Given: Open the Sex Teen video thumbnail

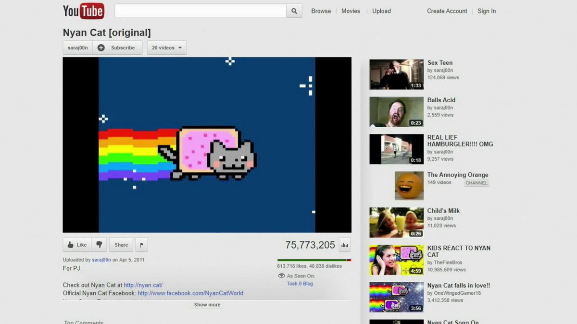Looking at the screenshot, I should 396,74.
